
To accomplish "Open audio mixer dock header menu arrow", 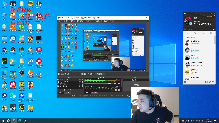I will point(121,77).
